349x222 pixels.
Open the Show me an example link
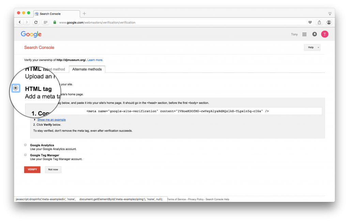(51, 120)
